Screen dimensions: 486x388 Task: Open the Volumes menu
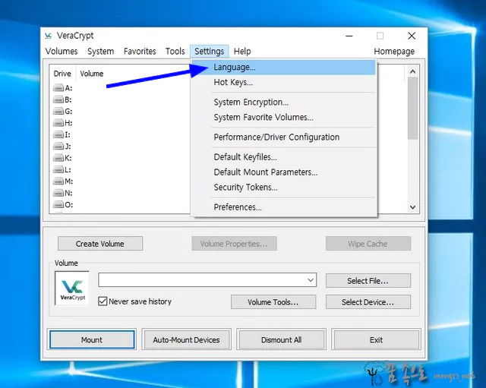tap(62, 51)
